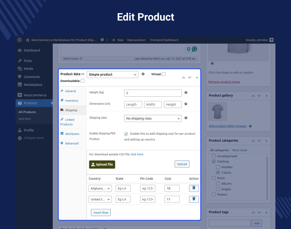Viewport: 291px width, 229px height.
Task: Collapse the Product categories panel
Action: pos(267,141)
